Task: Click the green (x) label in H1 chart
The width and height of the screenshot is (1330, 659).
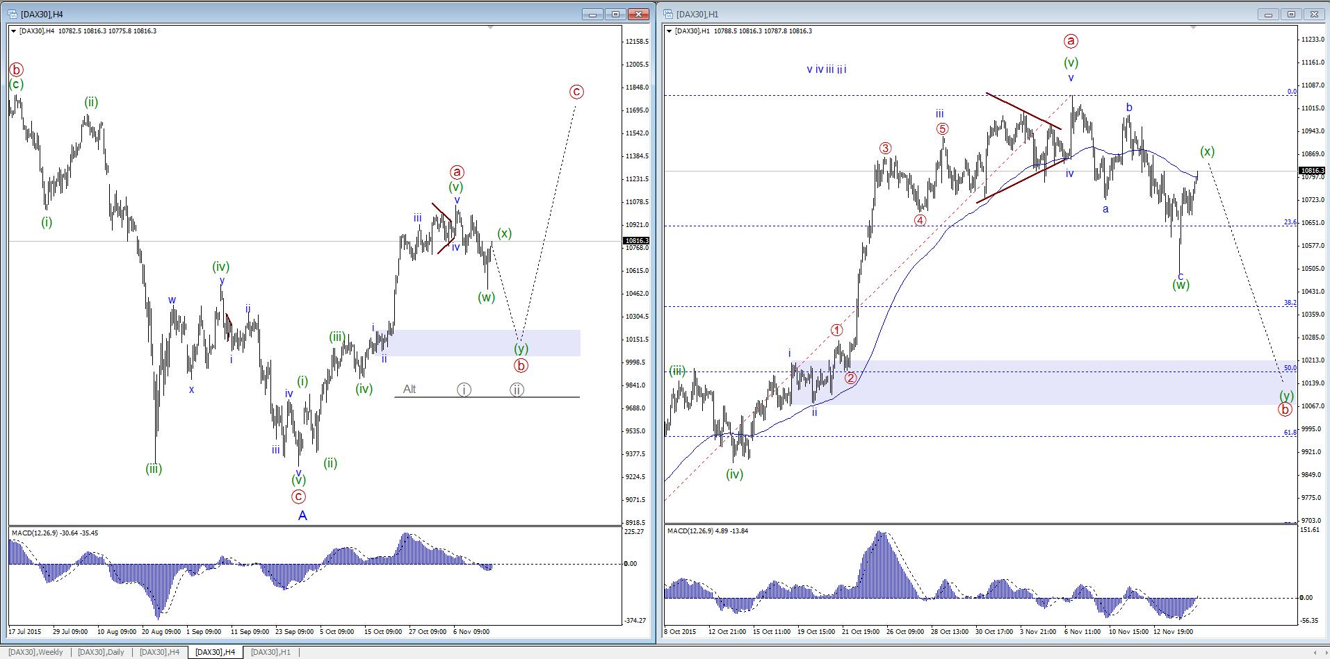Action: point(1207,152)
